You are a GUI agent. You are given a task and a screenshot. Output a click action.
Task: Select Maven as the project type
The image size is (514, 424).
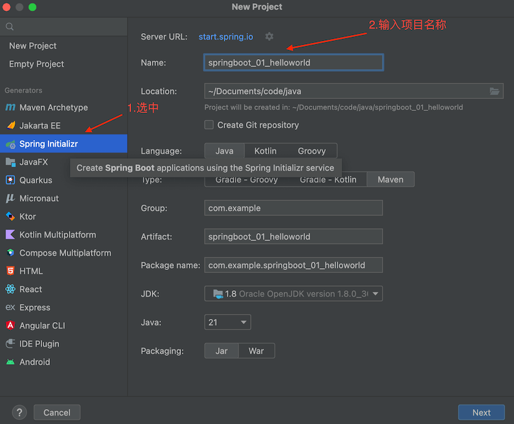(x=391, y=180)
